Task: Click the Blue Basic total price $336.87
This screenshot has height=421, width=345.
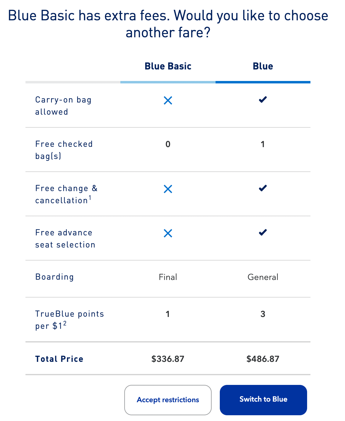Action: (168, 359)
